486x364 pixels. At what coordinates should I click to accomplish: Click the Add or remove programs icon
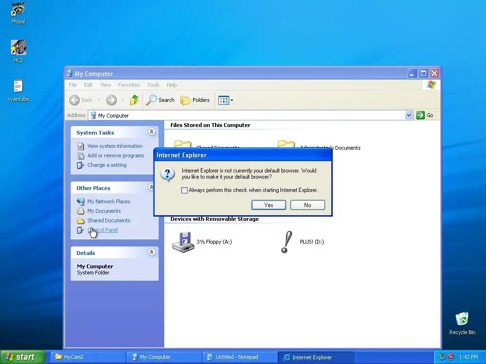[x=81, y=155]
